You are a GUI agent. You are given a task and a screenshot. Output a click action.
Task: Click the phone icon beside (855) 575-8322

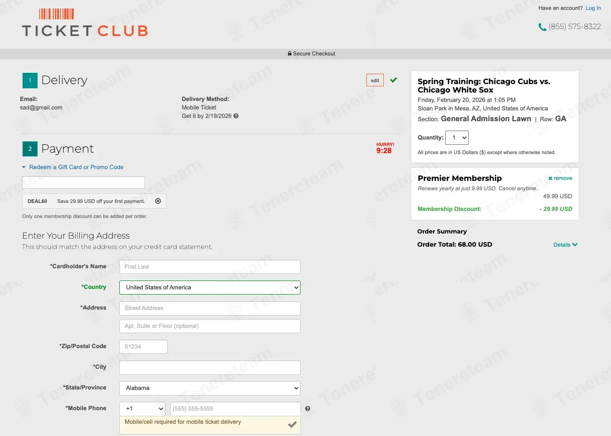542,27
